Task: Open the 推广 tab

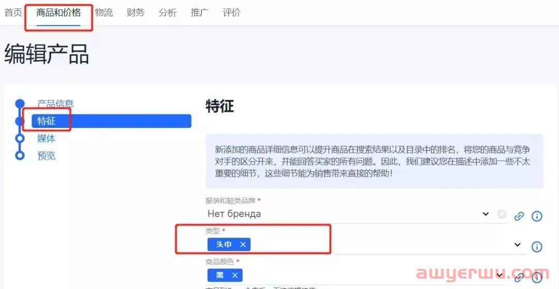Action: (x=200, y=13)
